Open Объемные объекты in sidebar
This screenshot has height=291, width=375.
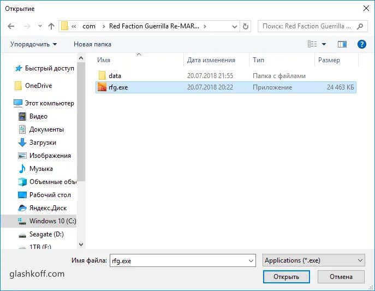click(x=47, y=182)
